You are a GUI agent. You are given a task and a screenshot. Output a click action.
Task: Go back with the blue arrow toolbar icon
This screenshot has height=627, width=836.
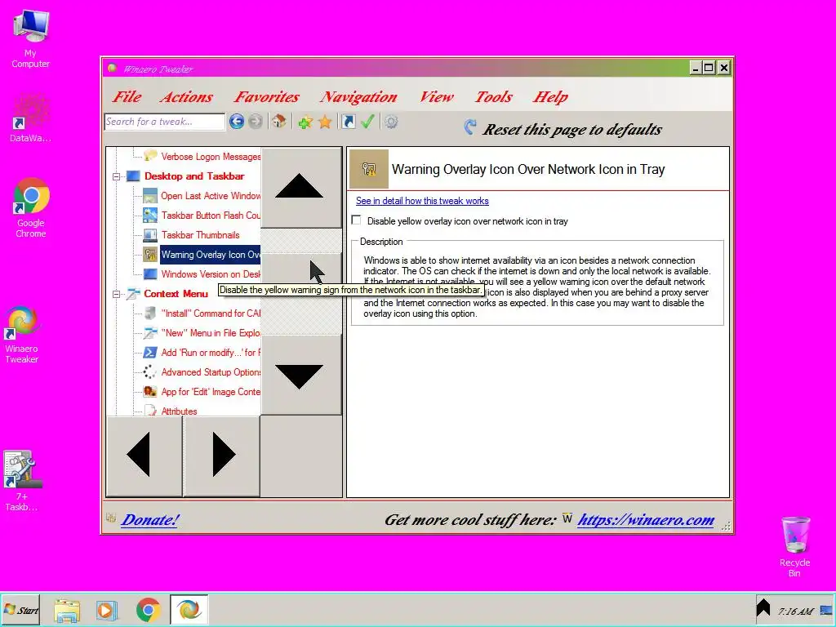237,122
